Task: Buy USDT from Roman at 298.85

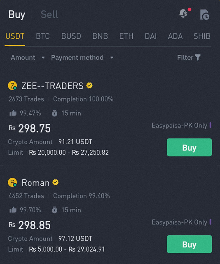Action: click(x=190, y=244)
